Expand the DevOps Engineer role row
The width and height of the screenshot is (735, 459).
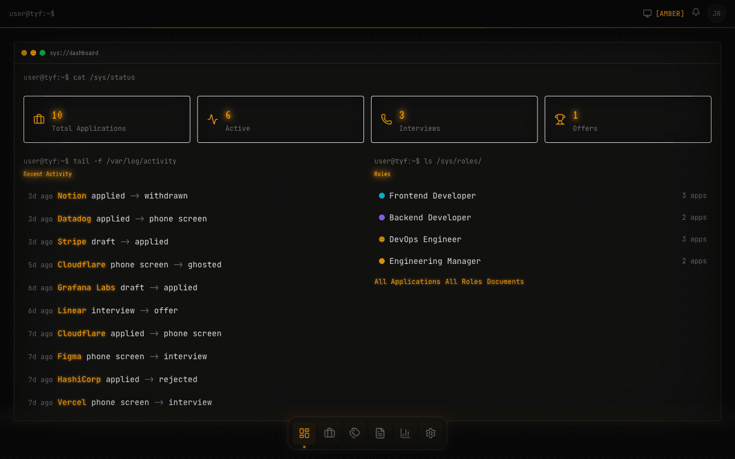(425, 239)
